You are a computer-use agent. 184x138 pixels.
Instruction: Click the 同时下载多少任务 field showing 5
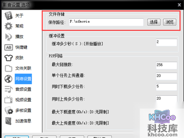[166, 87]
